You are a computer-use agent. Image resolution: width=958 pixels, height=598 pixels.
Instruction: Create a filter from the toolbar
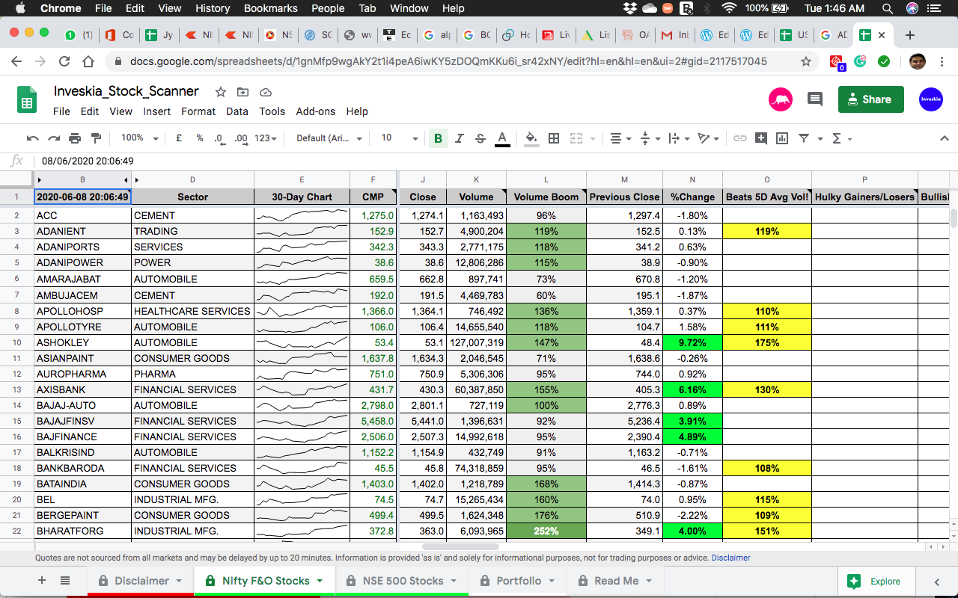pyautogui.click(x=804, y=138)
